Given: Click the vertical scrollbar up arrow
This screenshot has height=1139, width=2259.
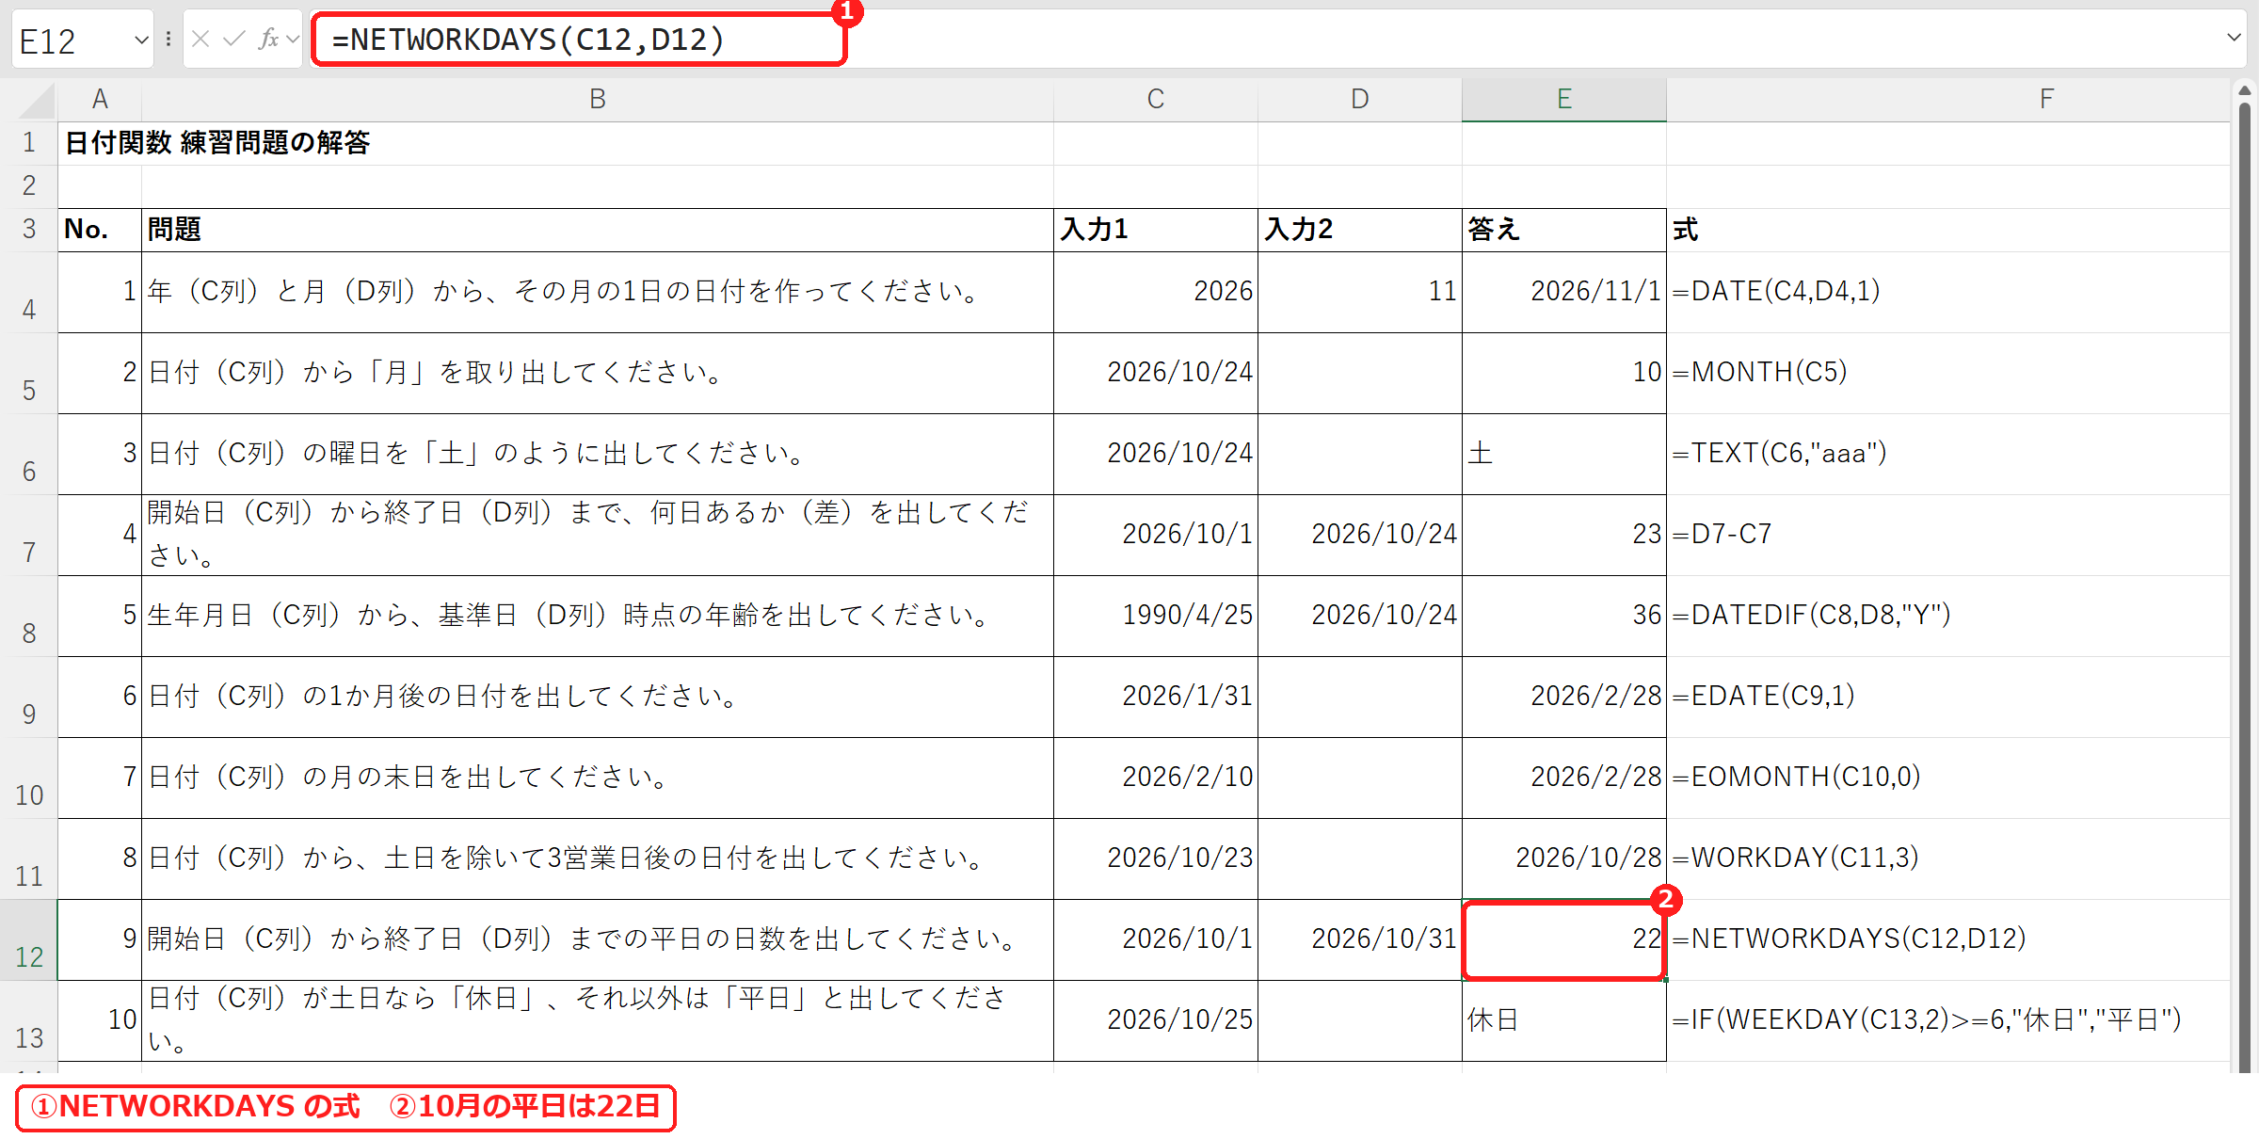Looking at the screenshot, I should (x=2245, y=90).
